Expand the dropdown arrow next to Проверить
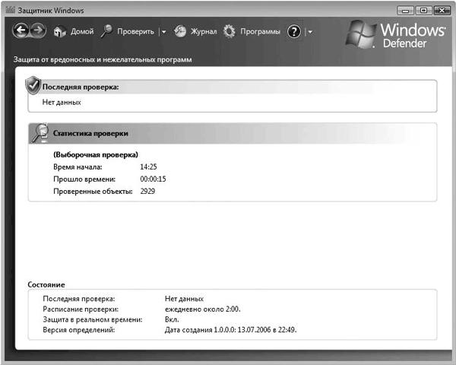The image size is (456, 365). click(x=163, y=32)
